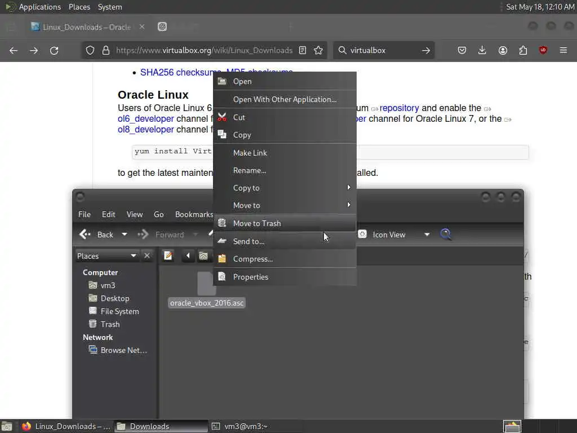Open Properties from the context menu
This screenshot has height=433, width=577.
click(x=285, y=277)
